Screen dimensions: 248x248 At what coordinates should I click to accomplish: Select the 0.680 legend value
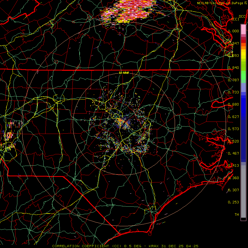click(x=233, y=104)
